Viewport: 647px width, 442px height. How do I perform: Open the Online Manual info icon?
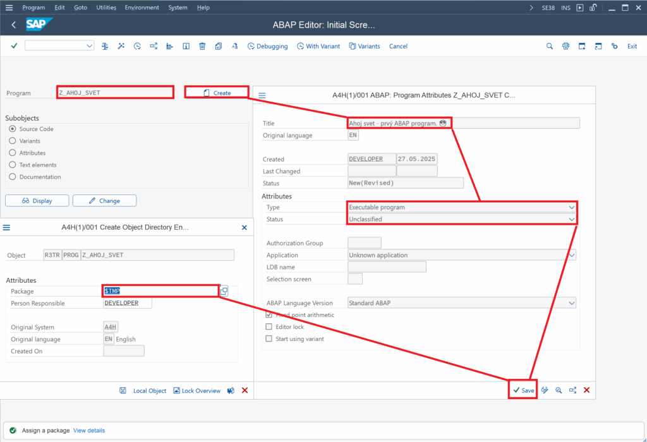click(x=186, y=46)
